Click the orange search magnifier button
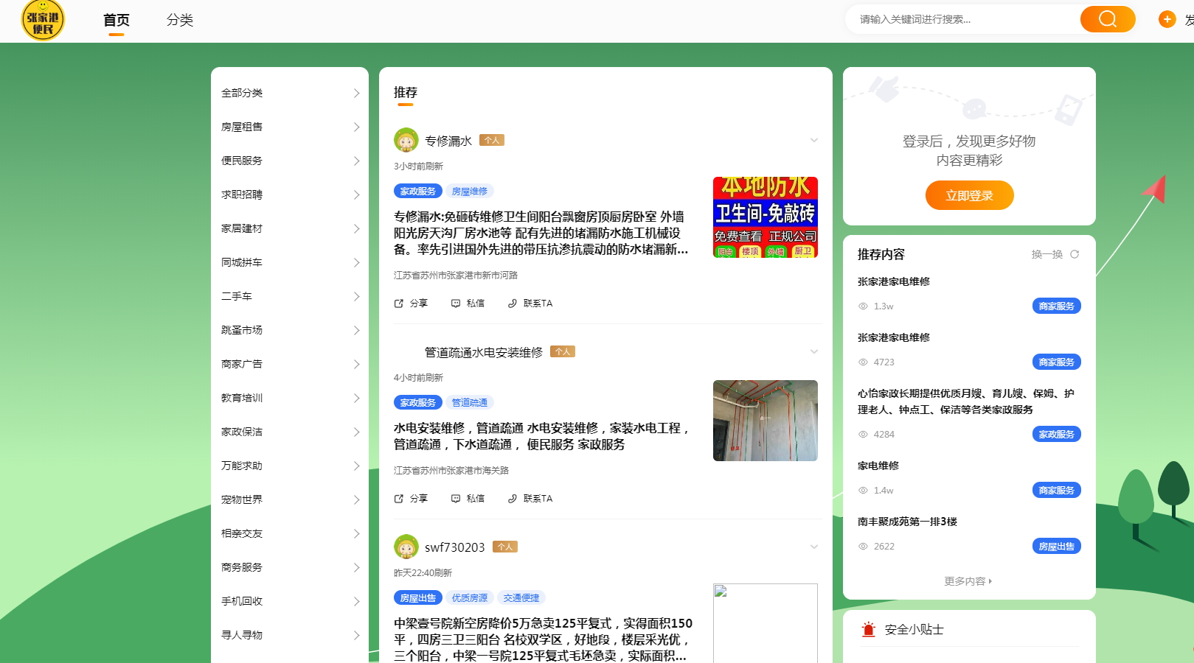 1107,19
